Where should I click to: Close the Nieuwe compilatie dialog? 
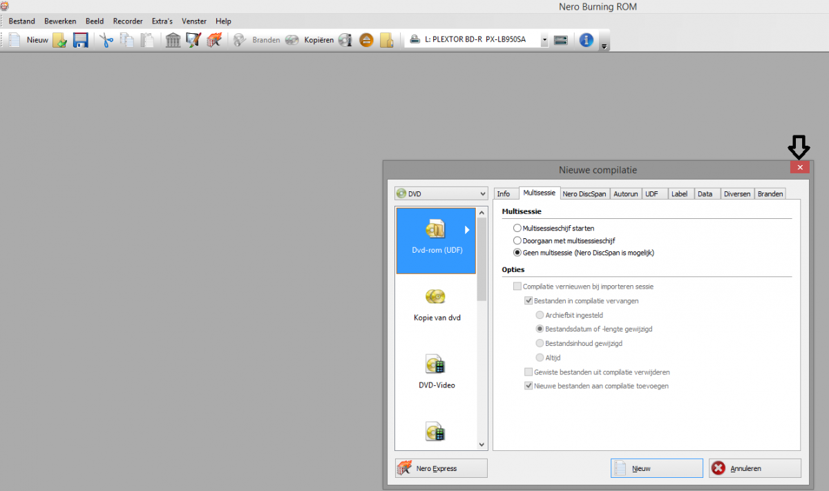tap(800, 167)
